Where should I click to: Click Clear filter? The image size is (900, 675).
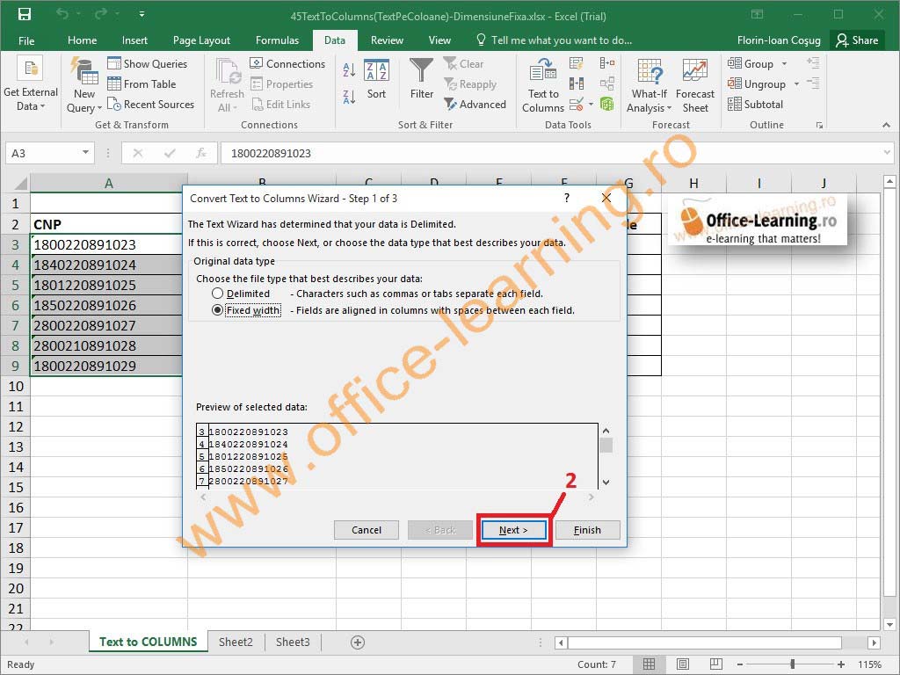(464, 63)
